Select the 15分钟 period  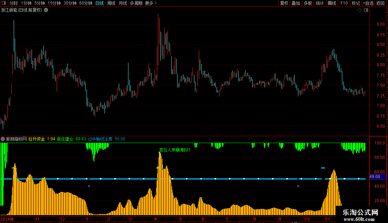(54, 3)
